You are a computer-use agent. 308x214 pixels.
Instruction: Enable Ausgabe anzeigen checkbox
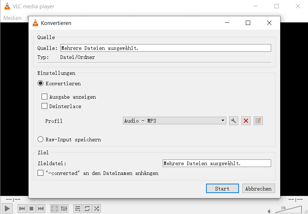pyautogui.click(x=44, y=97)
